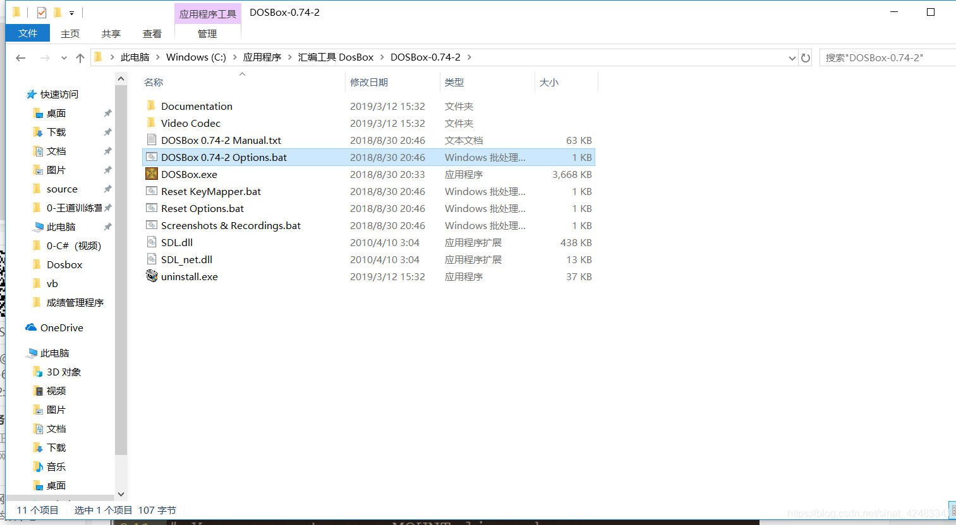The width and height of the screenshot is (956, 525).
Task: Expand the breadcrumb chevron after 应用程序
Action: [x=290, y=57]
